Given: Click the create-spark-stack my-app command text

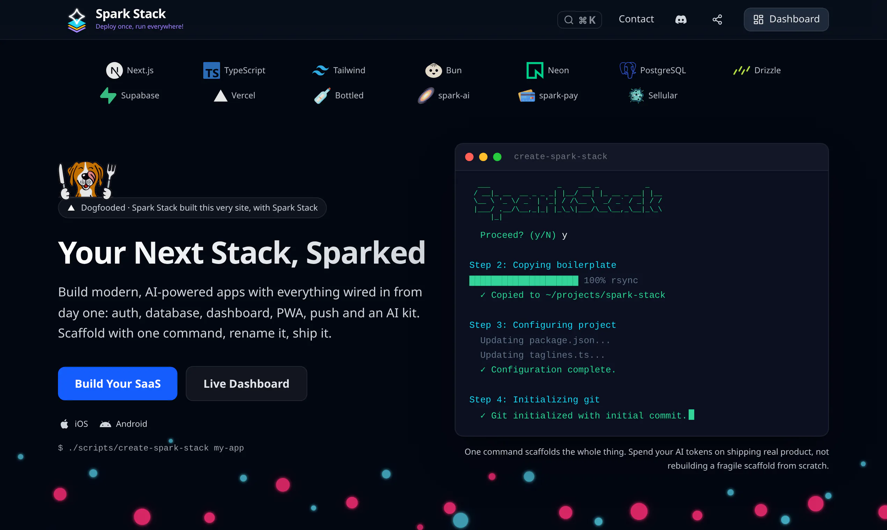Looking at the screenshot, I should tap(151, 448).
